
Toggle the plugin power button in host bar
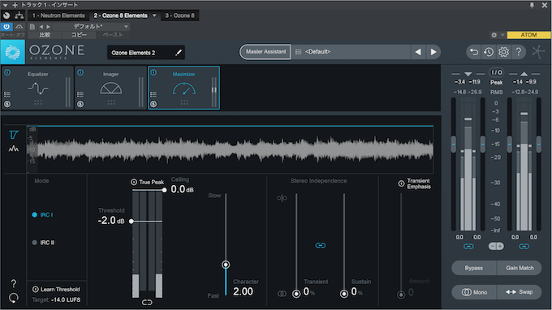tap(6, 27)
